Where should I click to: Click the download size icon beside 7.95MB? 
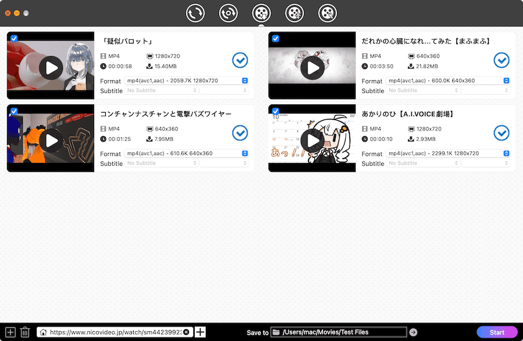[149, 139]
